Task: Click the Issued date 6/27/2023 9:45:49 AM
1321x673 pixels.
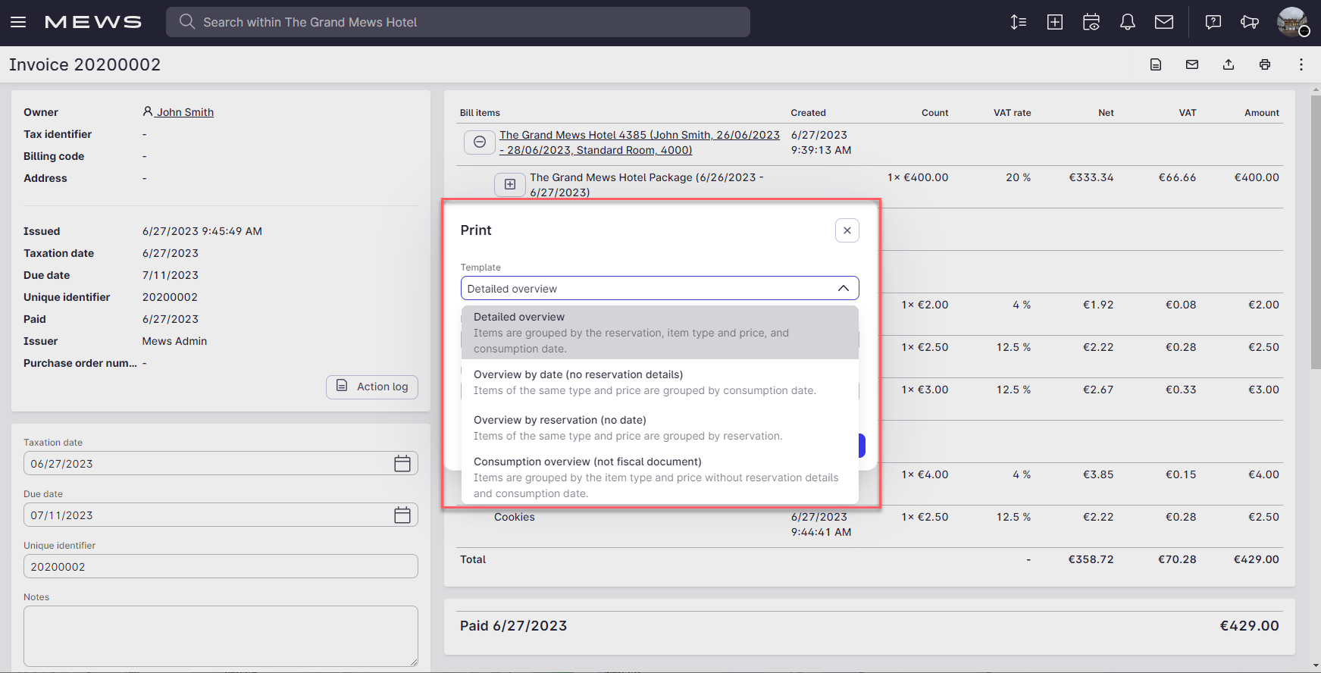Action: [x=202, y=231]
